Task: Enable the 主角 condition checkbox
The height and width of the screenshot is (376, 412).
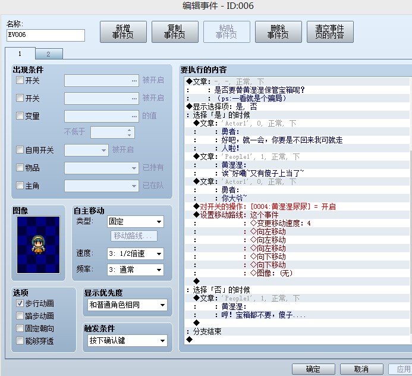Action: (x=20, y=186)
